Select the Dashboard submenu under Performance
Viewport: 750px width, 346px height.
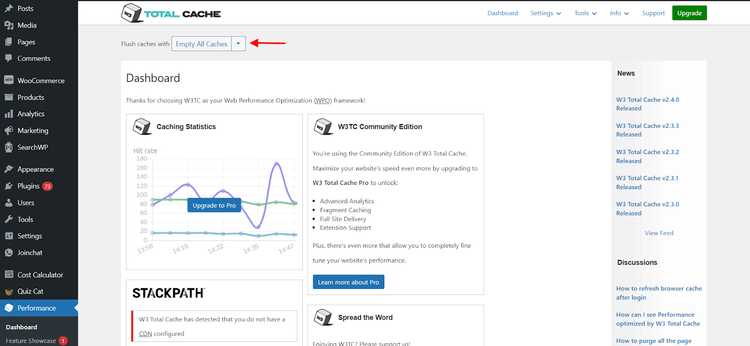tap(22, 327)
